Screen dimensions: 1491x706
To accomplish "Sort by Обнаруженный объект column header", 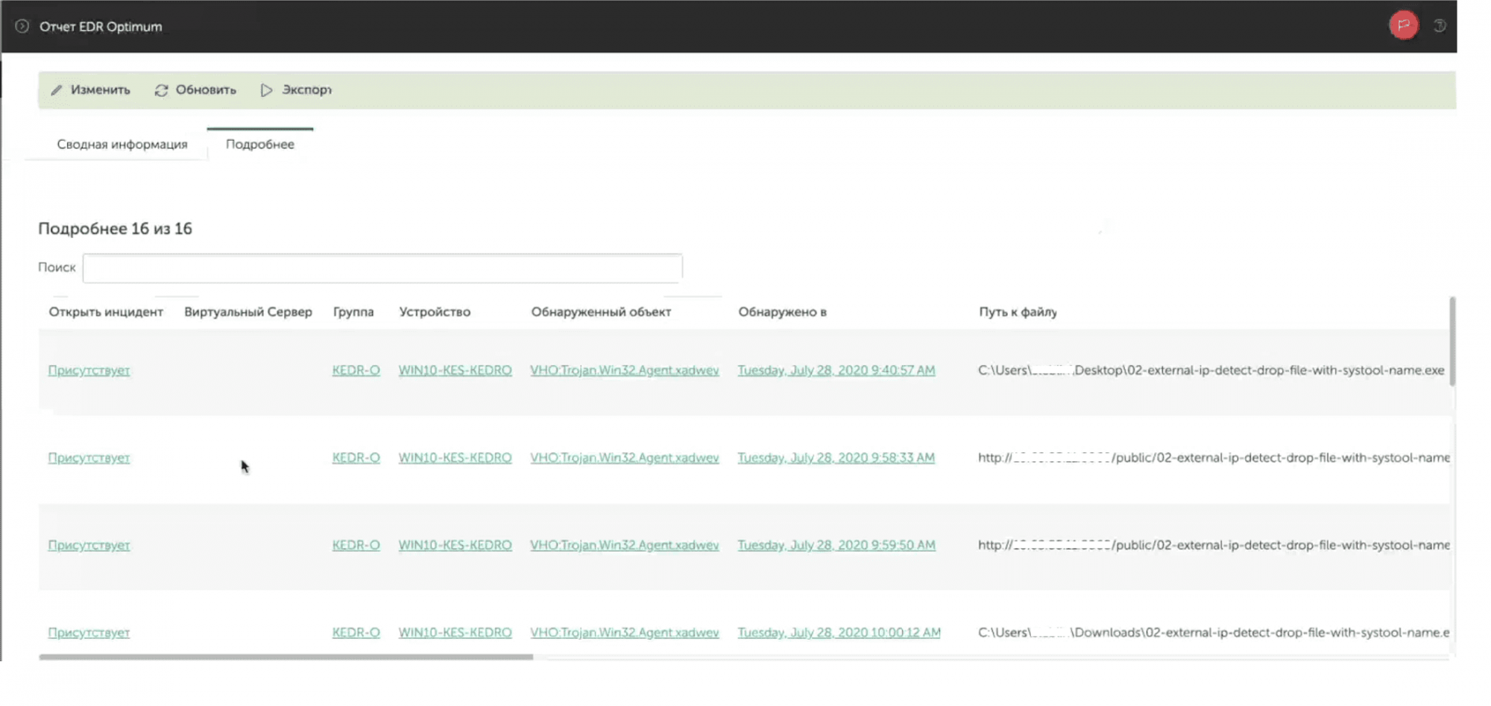I will (601, 312).
